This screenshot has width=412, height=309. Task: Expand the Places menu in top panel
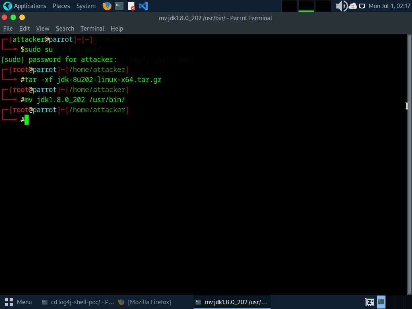[61, 6]
